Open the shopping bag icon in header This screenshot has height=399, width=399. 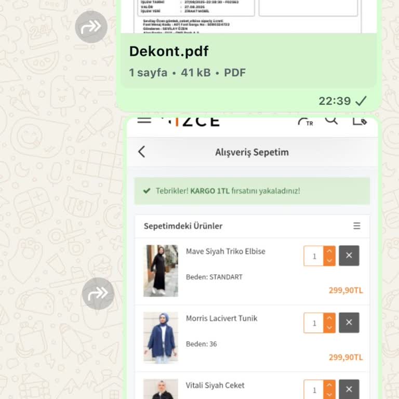point(360,121)
